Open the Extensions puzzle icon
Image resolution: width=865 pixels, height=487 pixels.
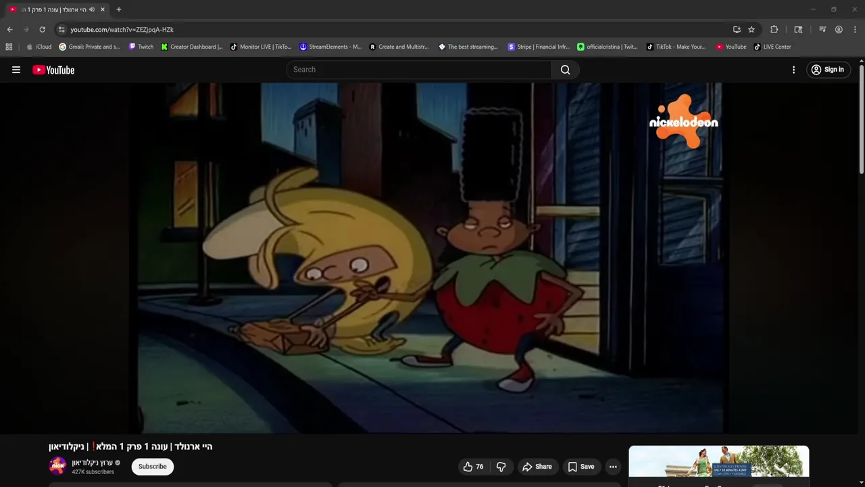click(774, 30)
